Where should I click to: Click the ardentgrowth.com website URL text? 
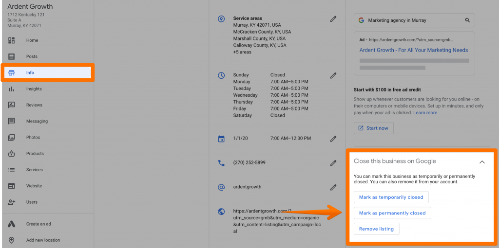coord(276,221)
